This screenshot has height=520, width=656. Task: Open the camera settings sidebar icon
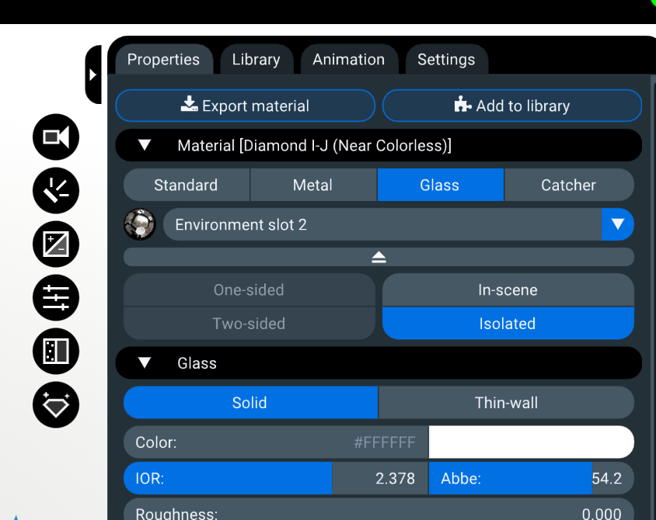pyautogui.click(x=56, y=137)
